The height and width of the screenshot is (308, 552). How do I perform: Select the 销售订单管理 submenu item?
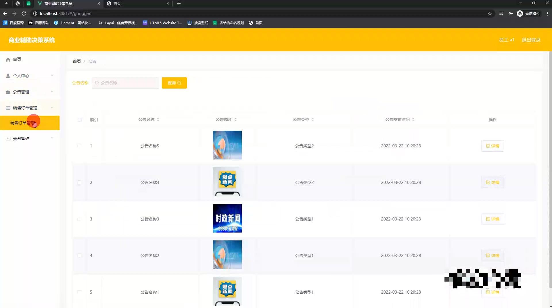coord(30,123)
